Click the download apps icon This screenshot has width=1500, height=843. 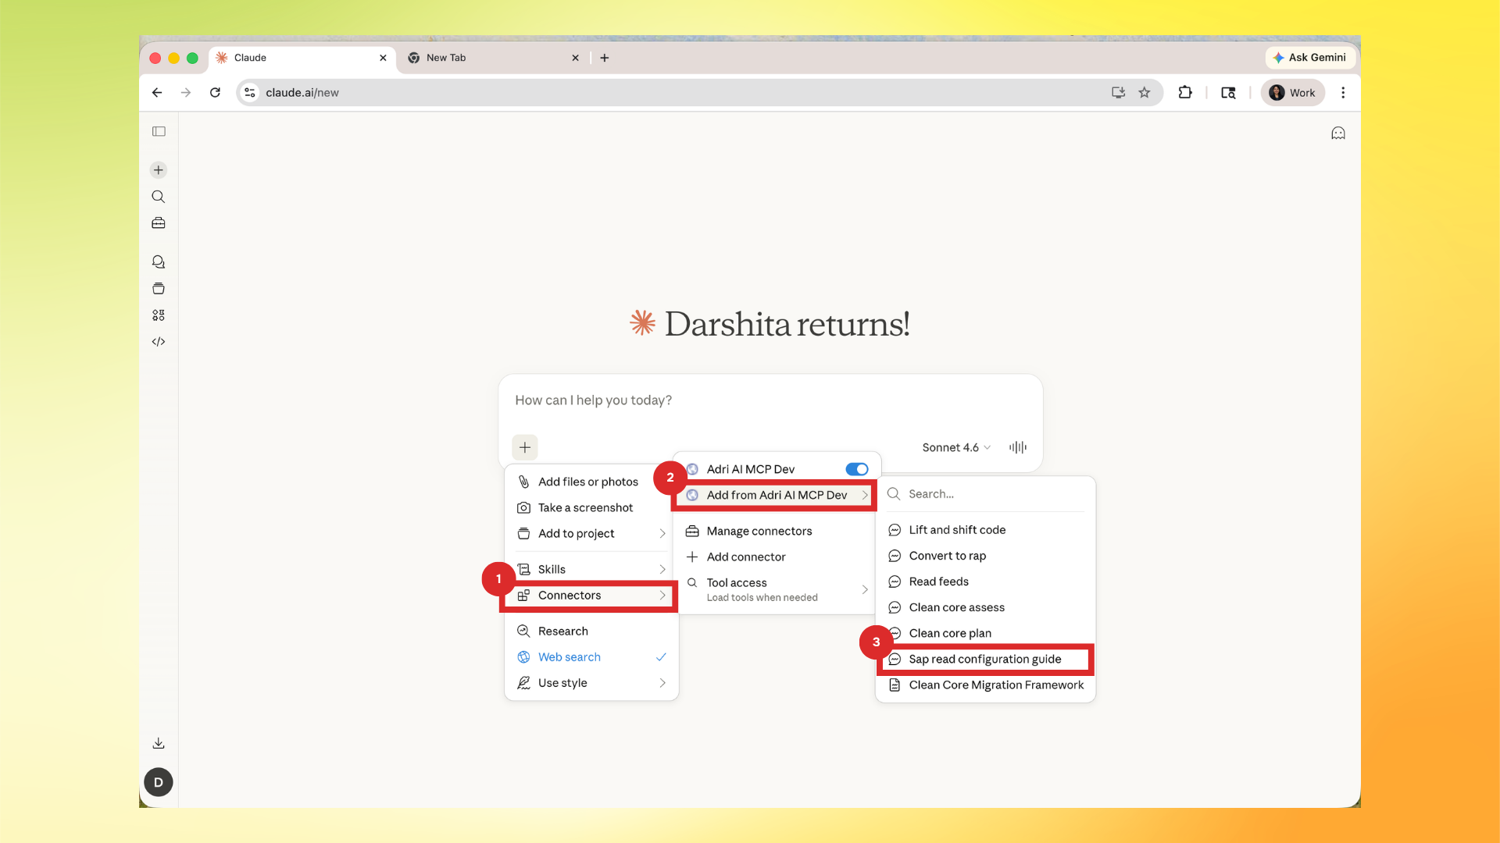(159, 743)
